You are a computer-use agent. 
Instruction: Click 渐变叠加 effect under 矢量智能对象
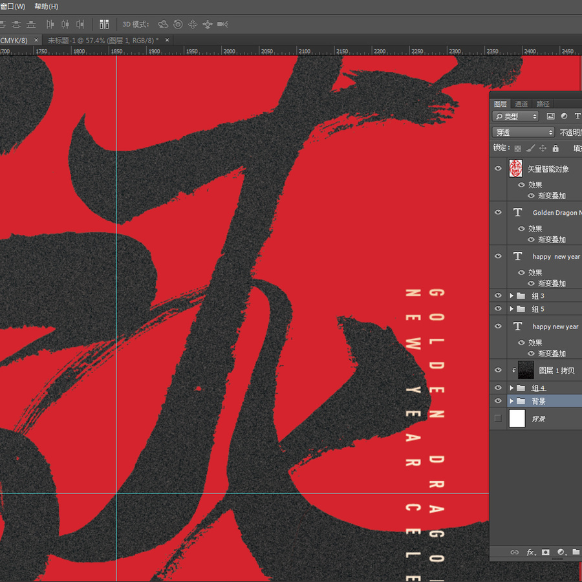tap(552, 195)
